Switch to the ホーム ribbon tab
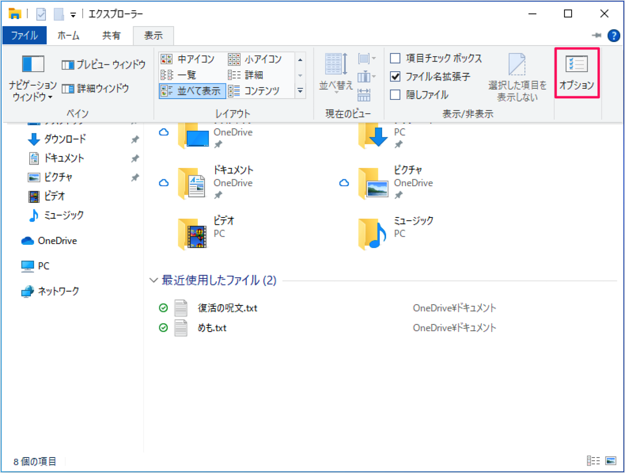Viewport: 625px width, 473px height. (68, 35)
